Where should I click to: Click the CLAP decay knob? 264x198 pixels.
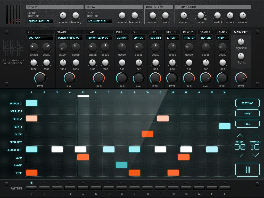(105, 47)
